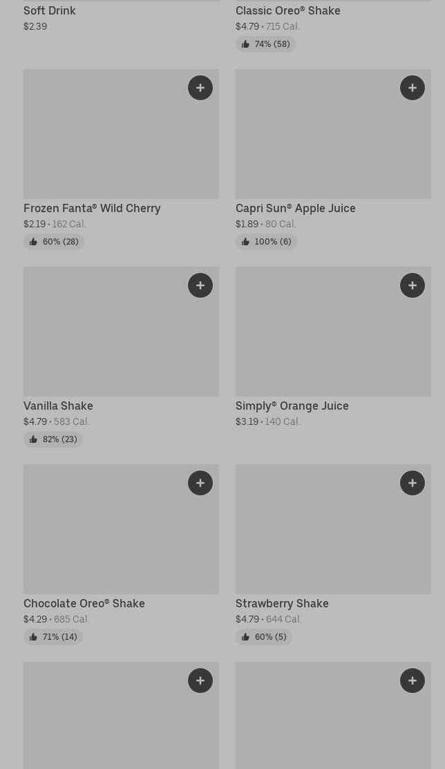Add Capri Sun Apple Juice to cart
Image resolution: width=445 pixels, height=769 pixels.
(x=413, y=88)
